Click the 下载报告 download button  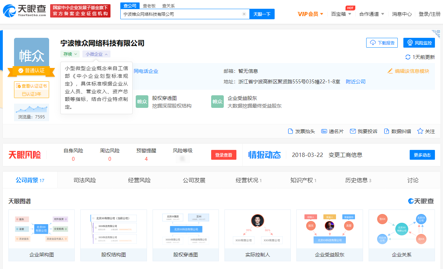382,43
